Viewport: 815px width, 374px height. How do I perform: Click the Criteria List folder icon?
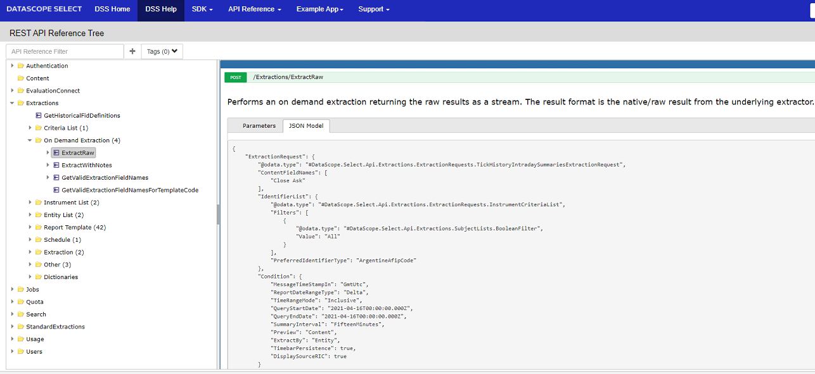(x=38, y=128)
